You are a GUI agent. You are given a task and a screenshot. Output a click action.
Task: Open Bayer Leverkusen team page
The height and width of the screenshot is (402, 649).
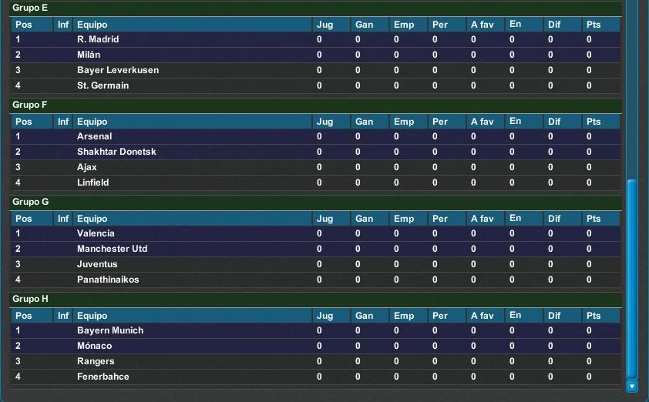pyautogui.click(x=118, y=70)
